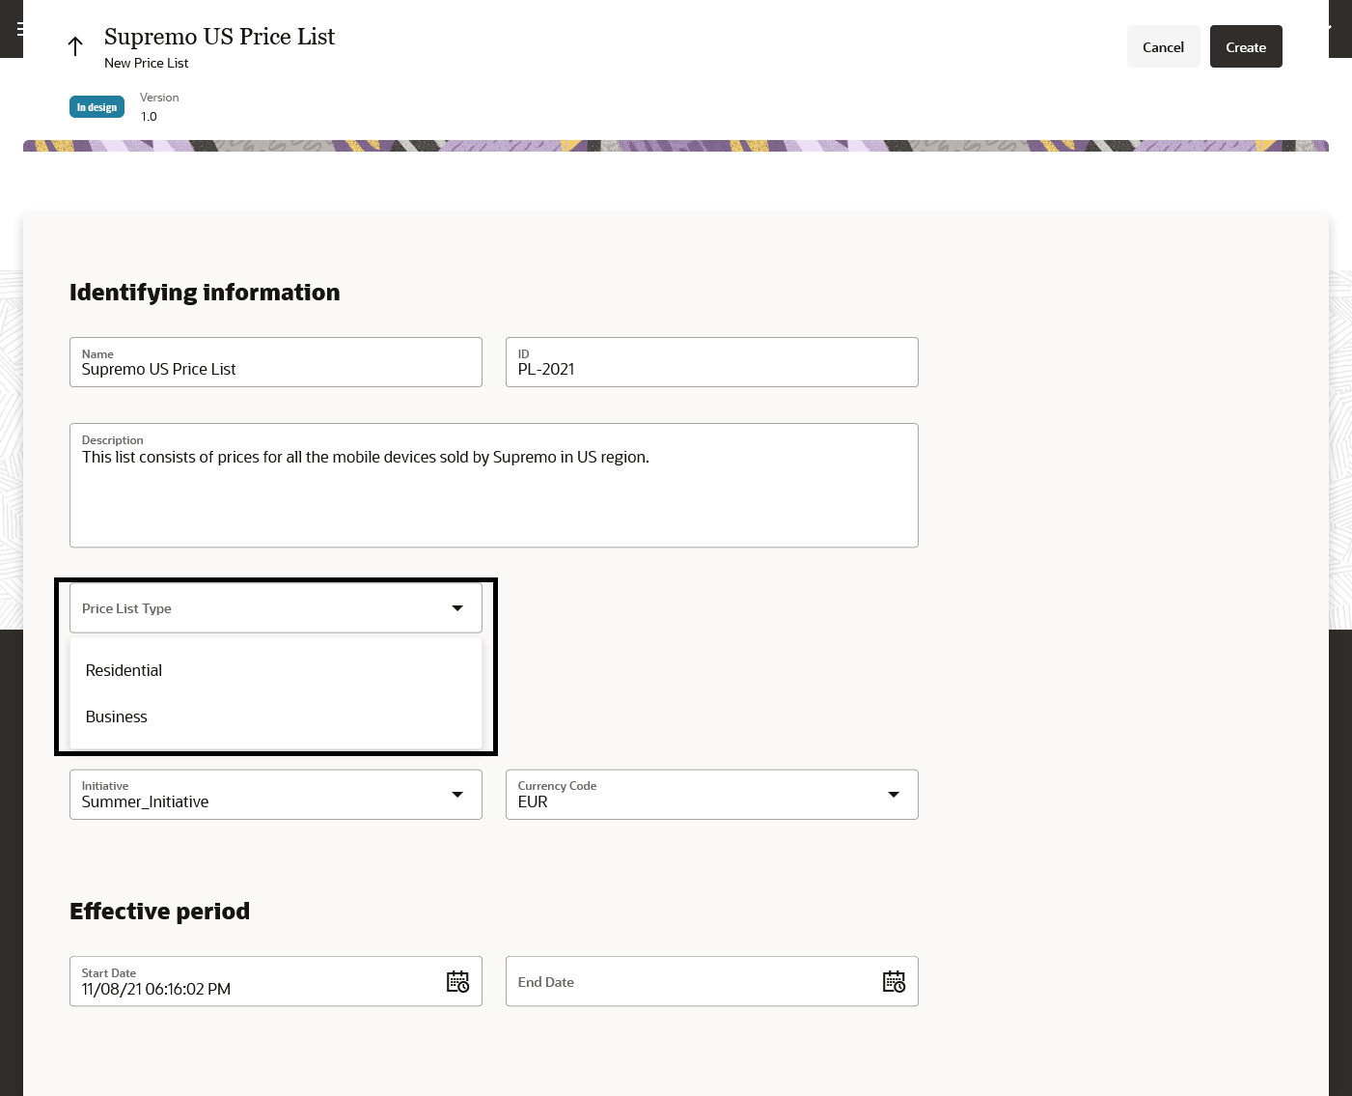1352x1096 pixels.
Task: Open the End Date calendar picker
Action: [894, 981]
